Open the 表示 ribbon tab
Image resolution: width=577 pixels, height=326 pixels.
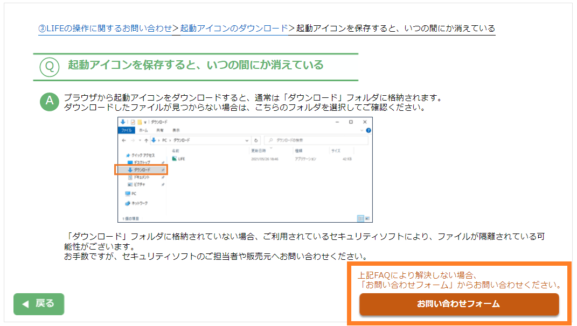point(176,130)
